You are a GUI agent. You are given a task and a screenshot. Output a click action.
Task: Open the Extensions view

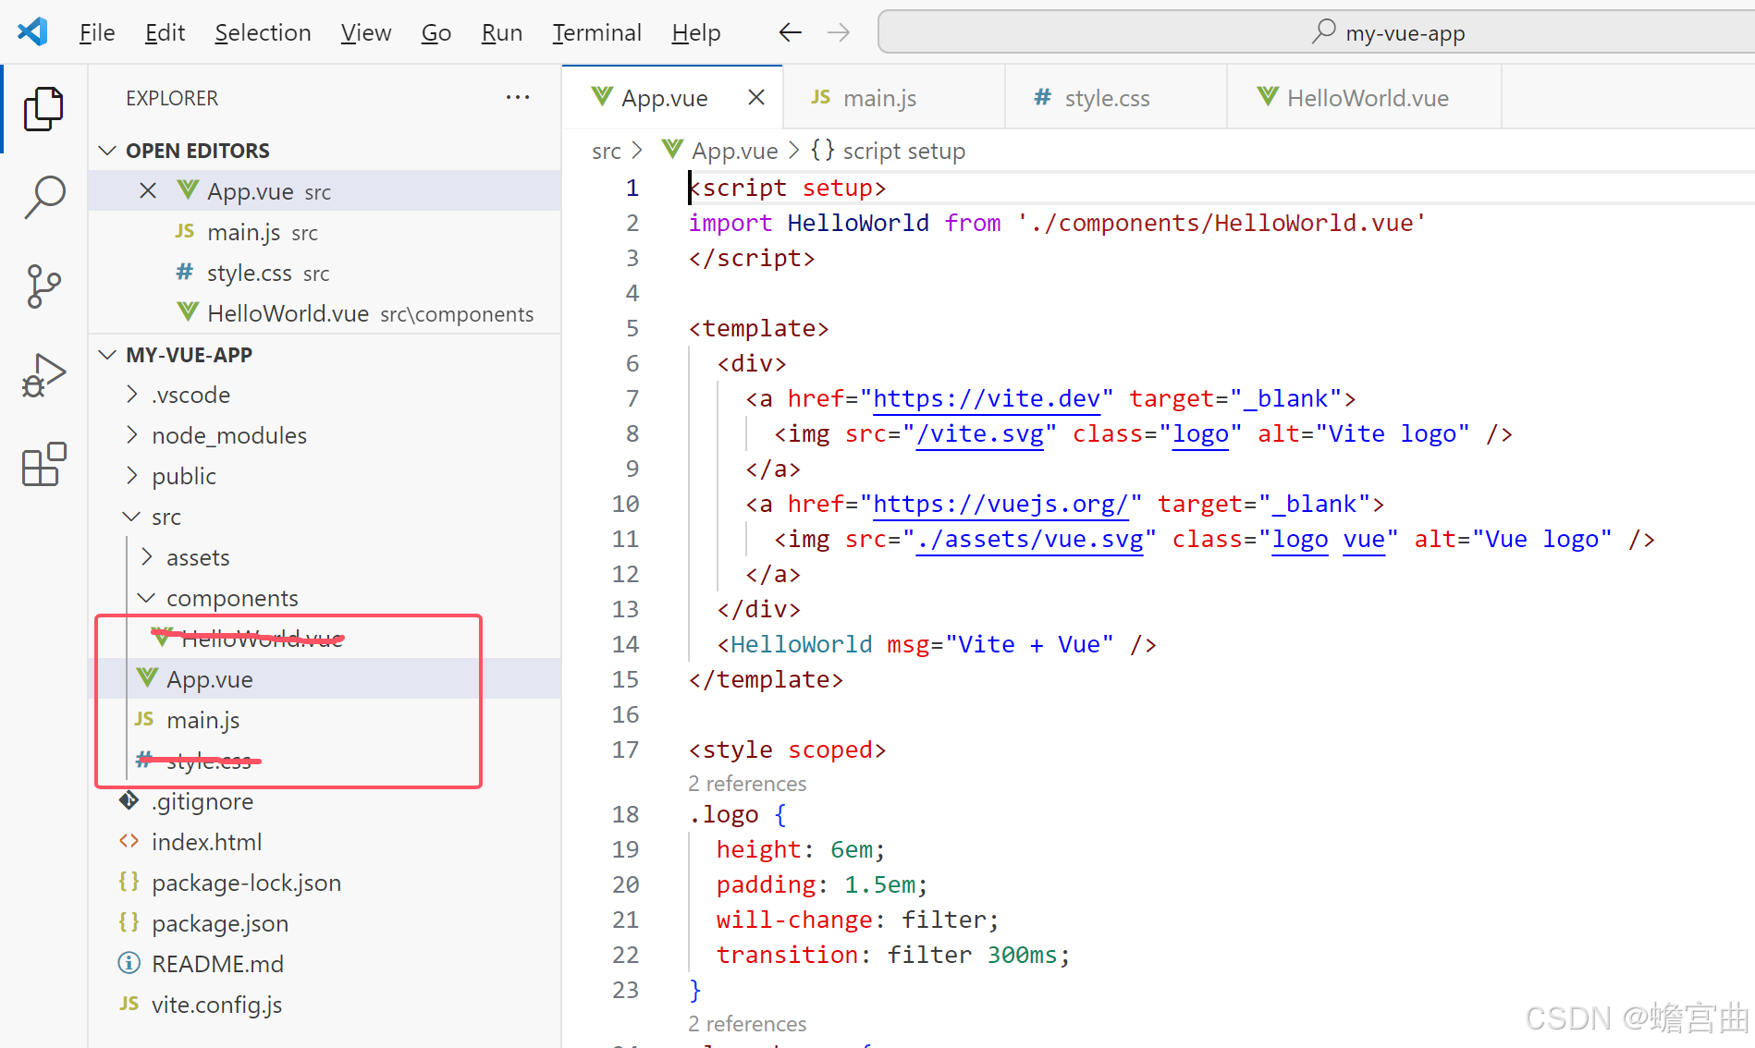click(43, 464)
